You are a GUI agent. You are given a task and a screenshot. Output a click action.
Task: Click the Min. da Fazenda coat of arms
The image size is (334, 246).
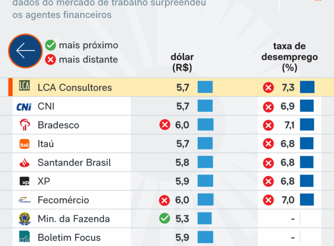[24, 219]
